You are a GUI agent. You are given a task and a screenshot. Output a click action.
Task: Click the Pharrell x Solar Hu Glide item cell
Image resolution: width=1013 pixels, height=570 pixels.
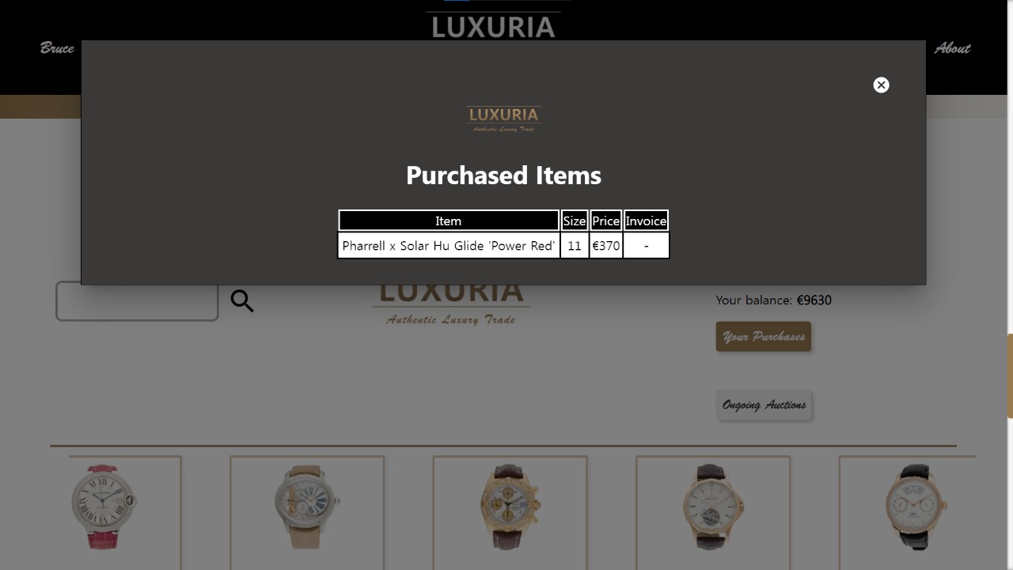click(449, 245)
